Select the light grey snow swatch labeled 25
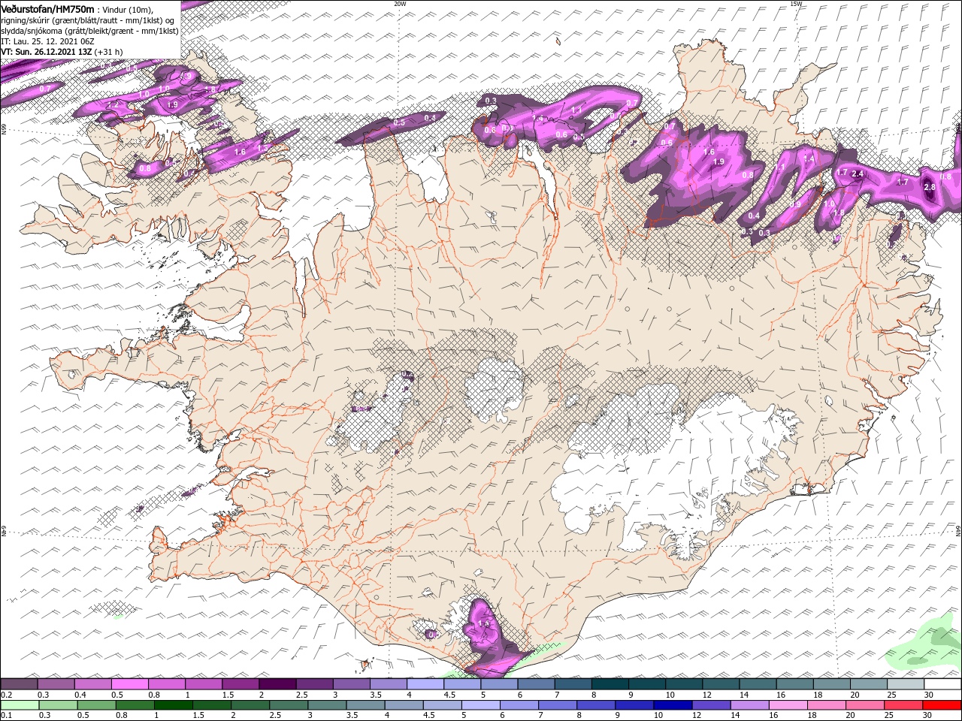The height and width of the screenshot is (721, 962). [x=906, y=684]
